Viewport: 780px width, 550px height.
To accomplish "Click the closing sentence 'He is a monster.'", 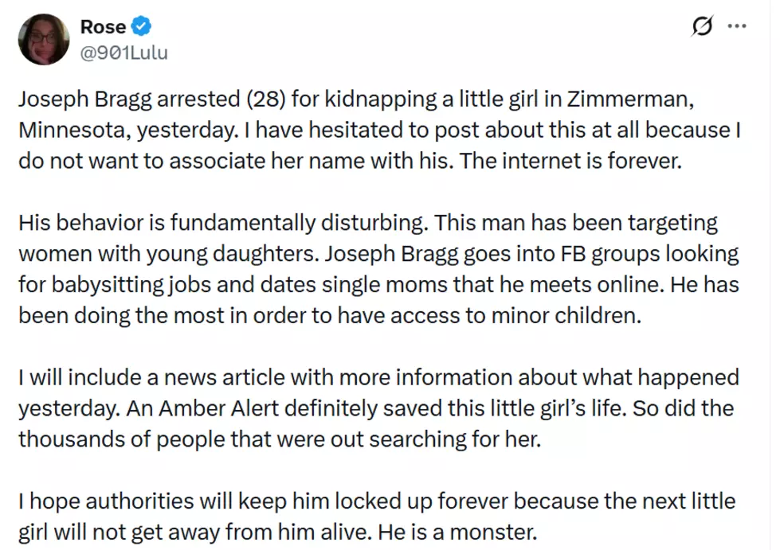I will pyautogui.click(x=457, y=532).
